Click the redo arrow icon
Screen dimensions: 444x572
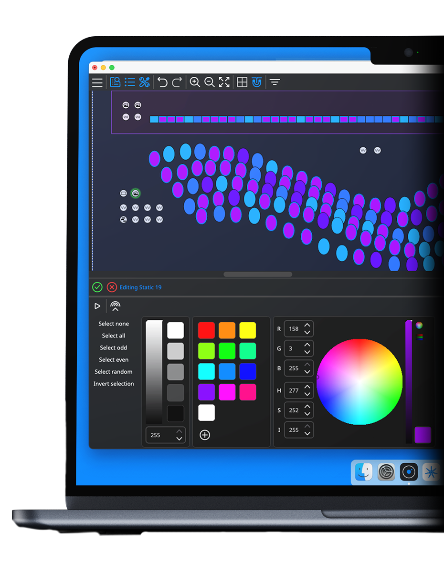pyautogui.click(x=177, y=82)
